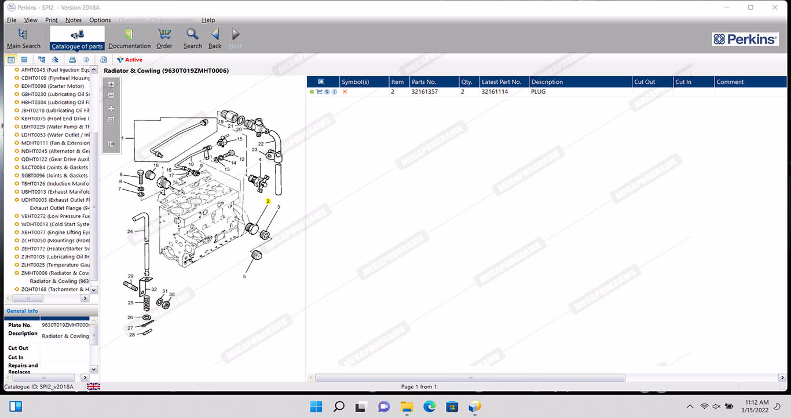
Task: Toggle the Active filter
Action: (x=129, y=60)
